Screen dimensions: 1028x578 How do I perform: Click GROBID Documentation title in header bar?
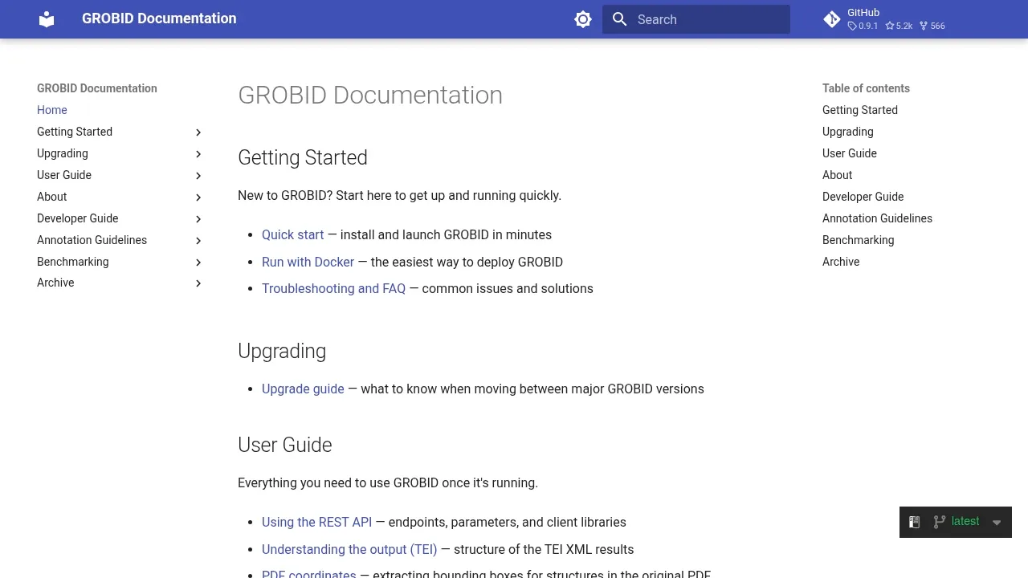click(159, 18)
